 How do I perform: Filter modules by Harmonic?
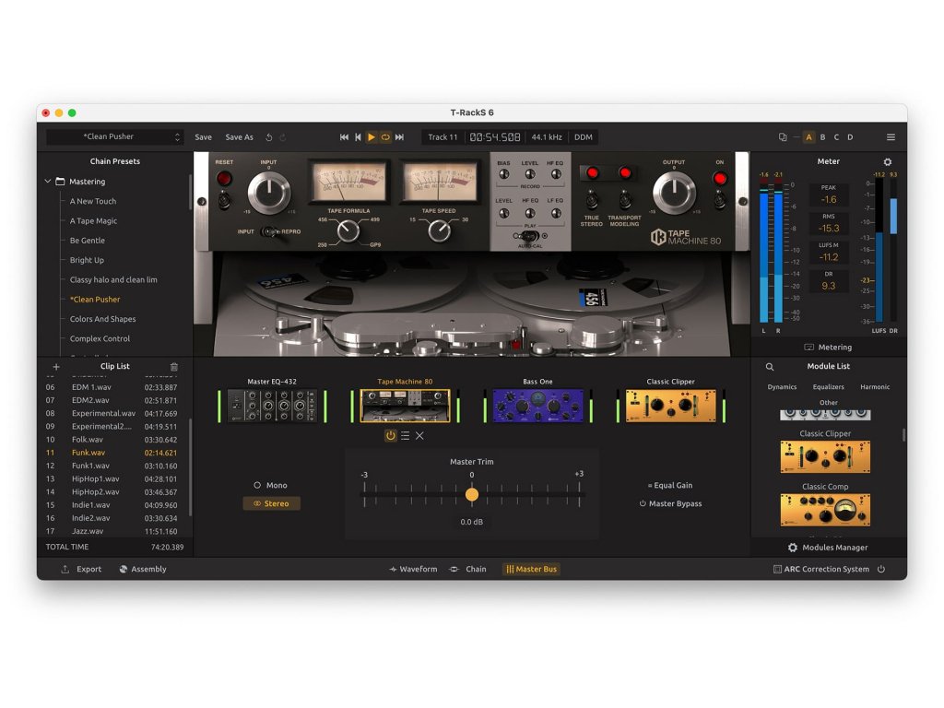[x=874, y=387]
